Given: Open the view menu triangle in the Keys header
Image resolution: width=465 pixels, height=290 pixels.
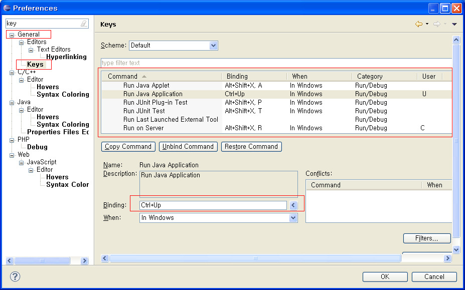Looking at the screenshot, I should pyautogui.click(x=454, y=24).
